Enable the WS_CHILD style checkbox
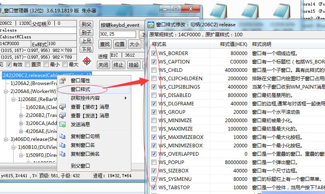 pyautogui.click(x=154, y=70)
